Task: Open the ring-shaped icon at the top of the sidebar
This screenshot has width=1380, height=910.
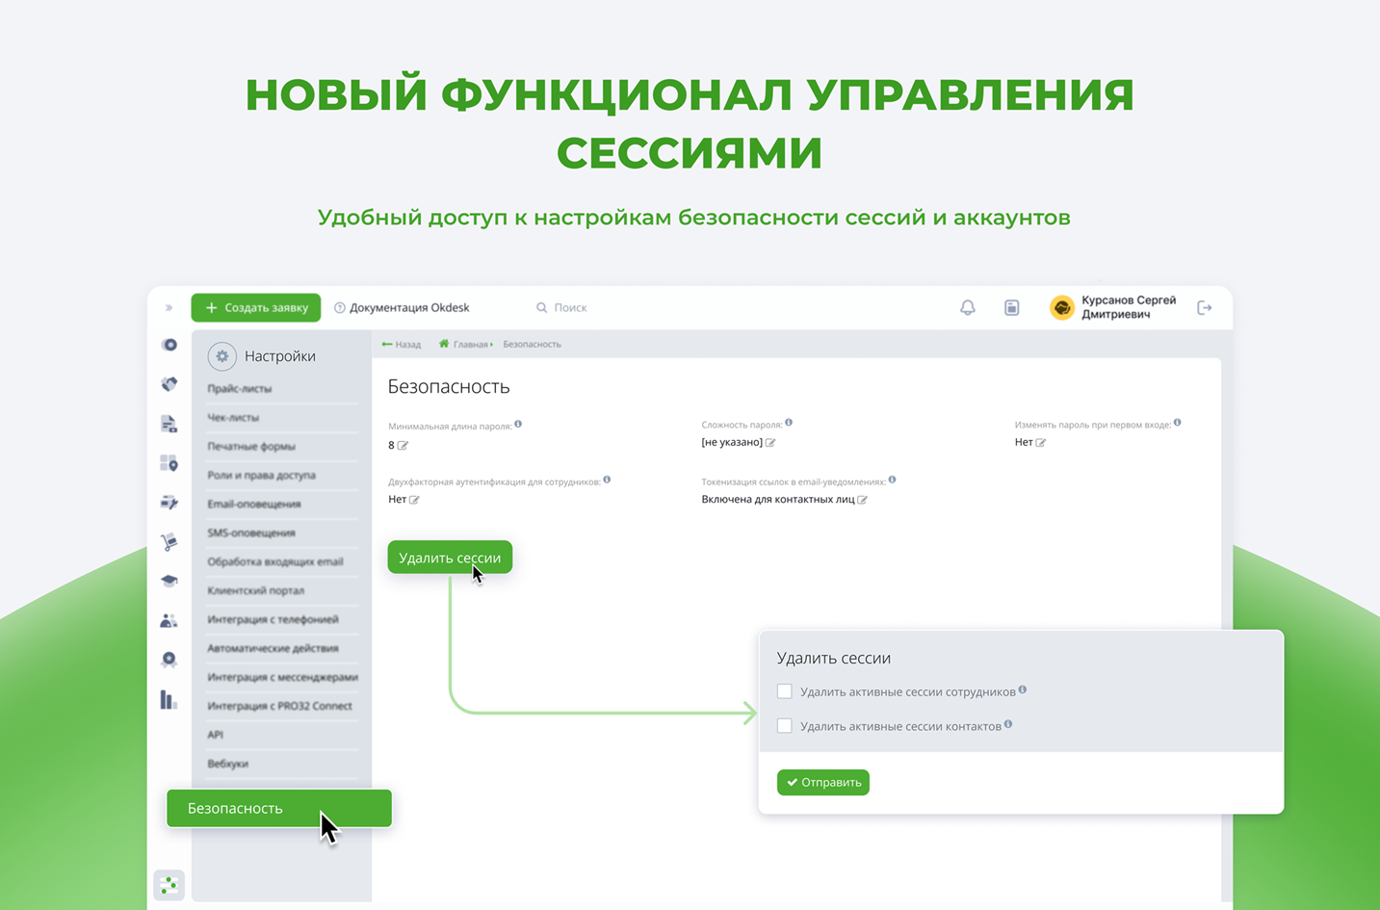Action: click(169, 345)
